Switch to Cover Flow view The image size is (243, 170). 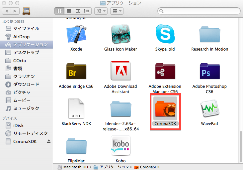coord(87,11)
